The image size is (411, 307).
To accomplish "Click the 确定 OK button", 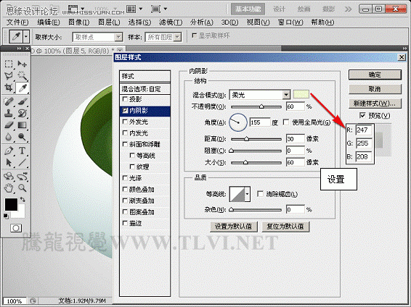I will tap(375, 75).
